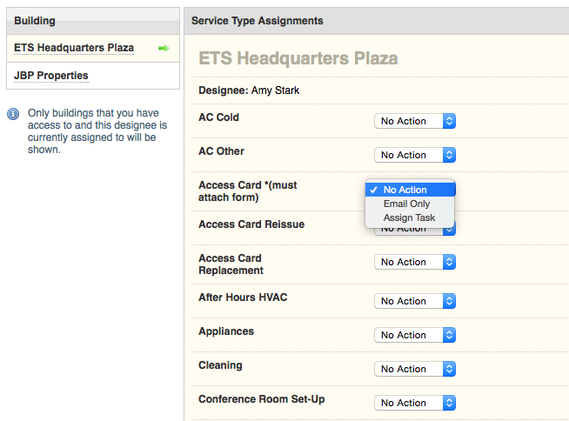Viewport: 569px width, 421px height.
Task: Click the blue info icon in sidebar
Action: pyautogui.click(x=13, y=114)
